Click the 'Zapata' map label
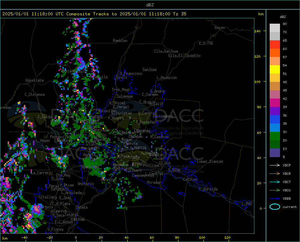 (x=82, y=207)
